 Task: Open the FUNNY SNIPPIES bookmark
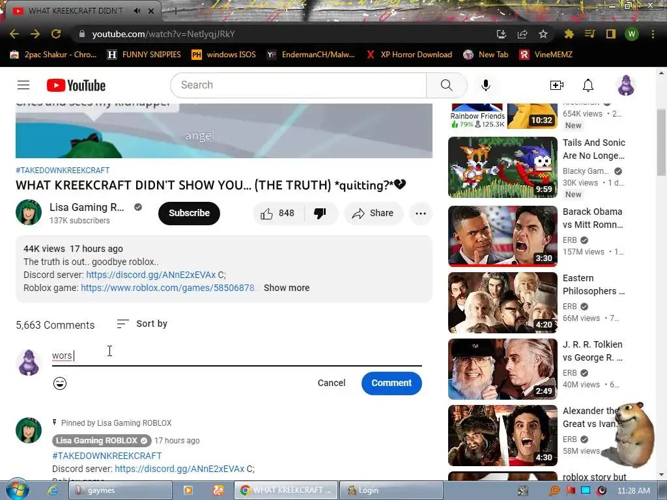pyautogui.click(x=144, y=55)
